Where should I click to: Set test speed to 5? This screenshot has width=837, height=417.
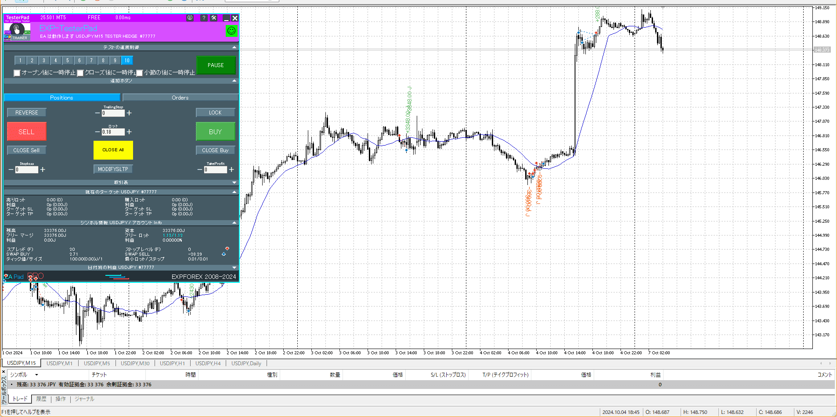68,61
